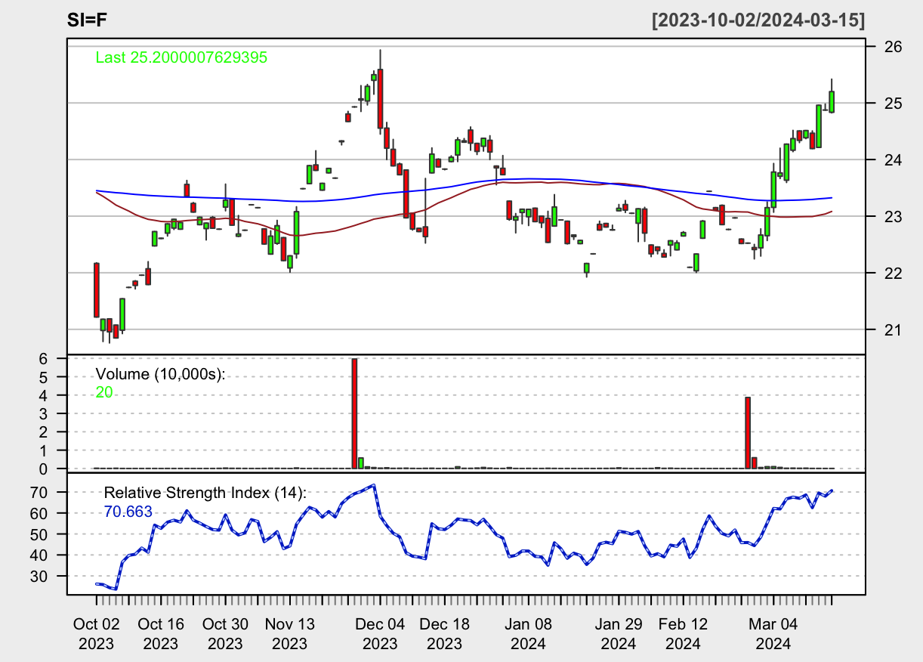Click the volume axis label 6

[44, 359]
